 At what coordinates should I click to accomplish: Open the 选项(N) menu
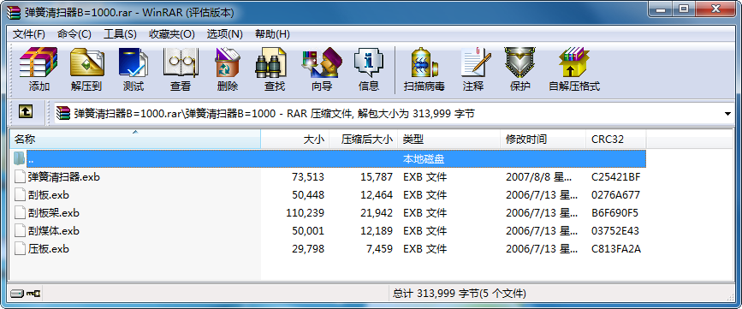225,34
